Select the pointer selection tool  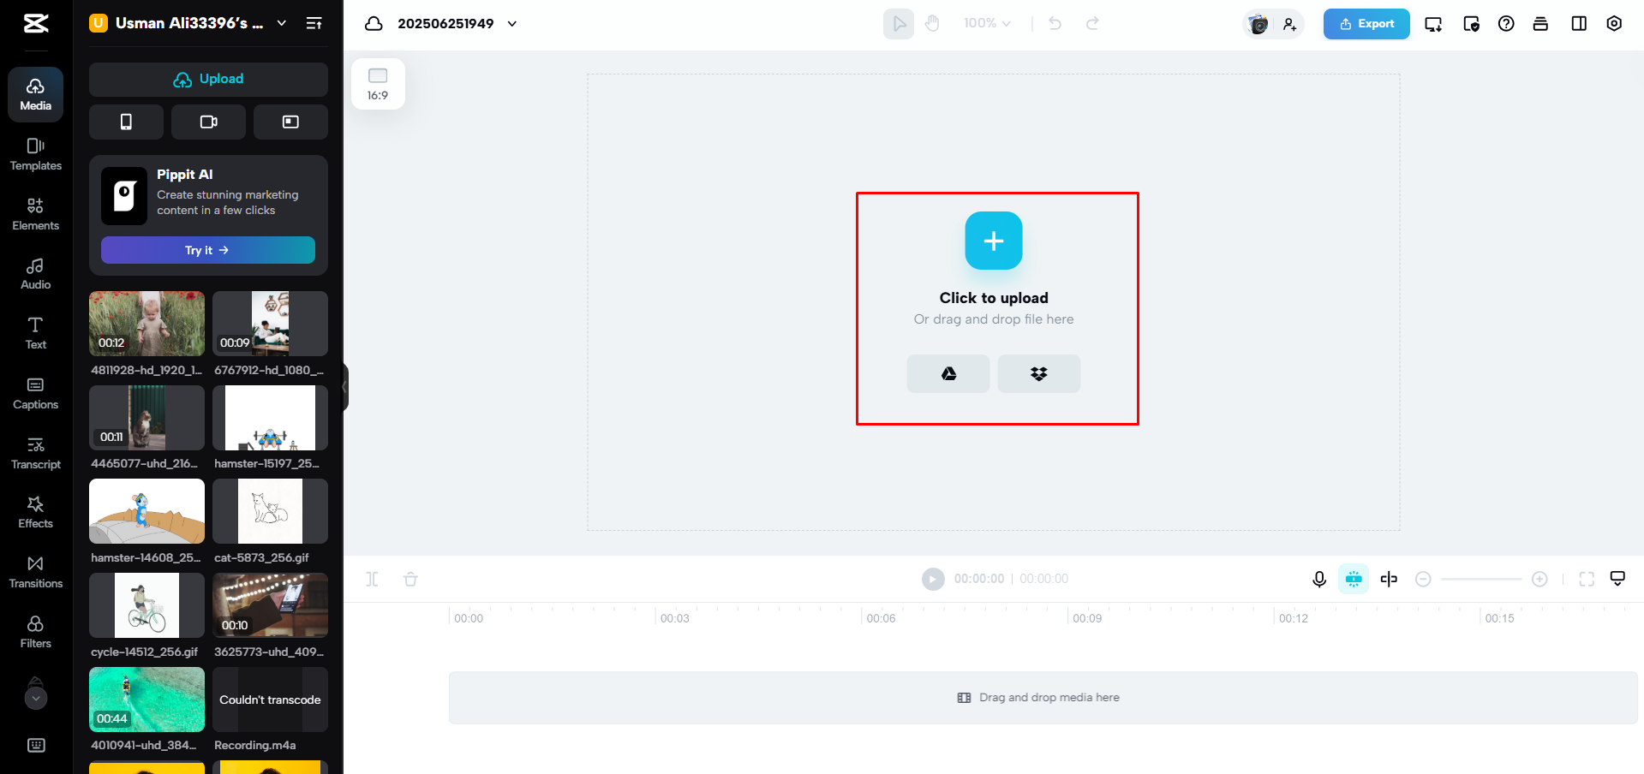tap(899, 24)
